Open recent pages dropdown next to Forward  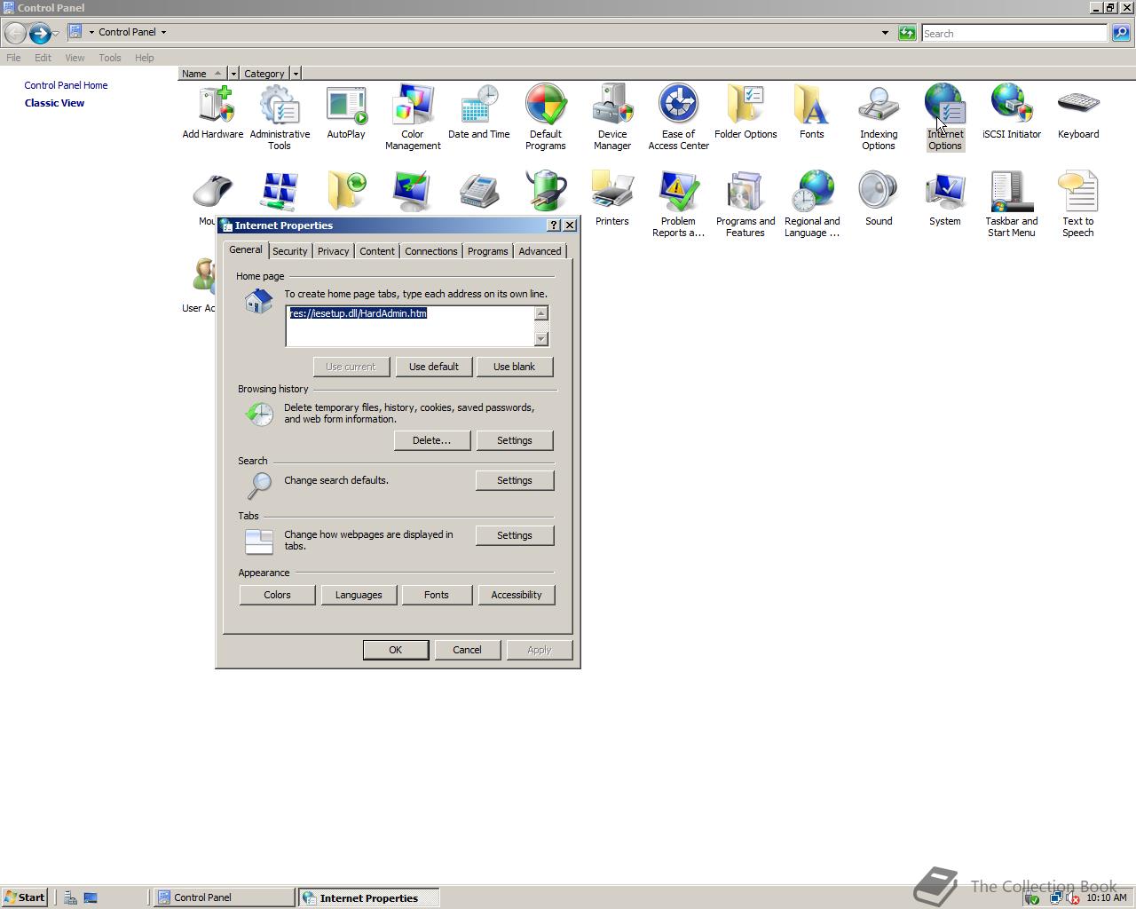click(x=56, y=33)
